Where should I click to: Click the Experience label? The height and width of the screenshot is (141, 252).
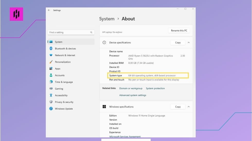pos(115,132)
